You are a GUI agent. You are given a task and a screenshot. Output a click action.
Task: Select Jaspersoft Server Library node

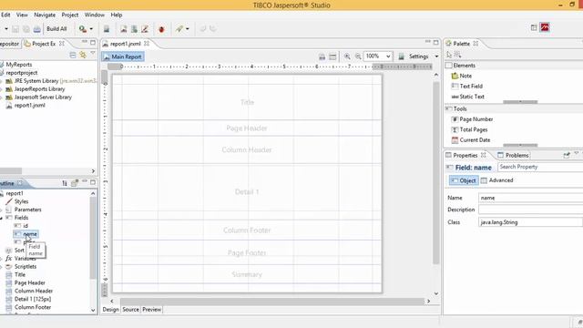coord(43,97)
